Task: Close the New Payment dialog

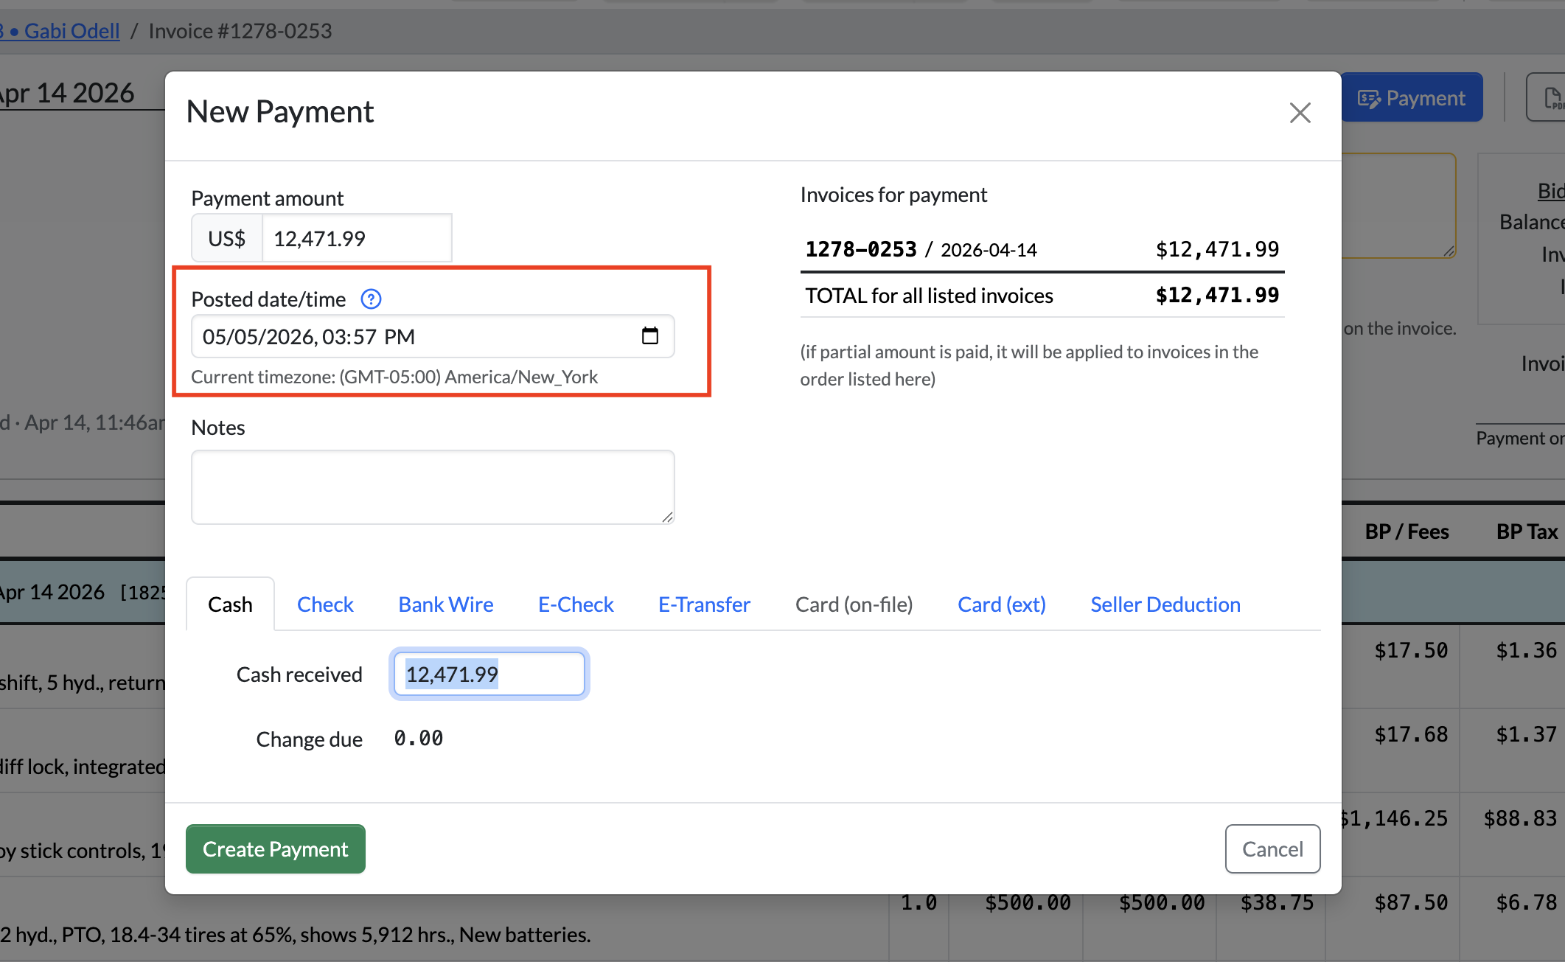Action: point(1300,113)
